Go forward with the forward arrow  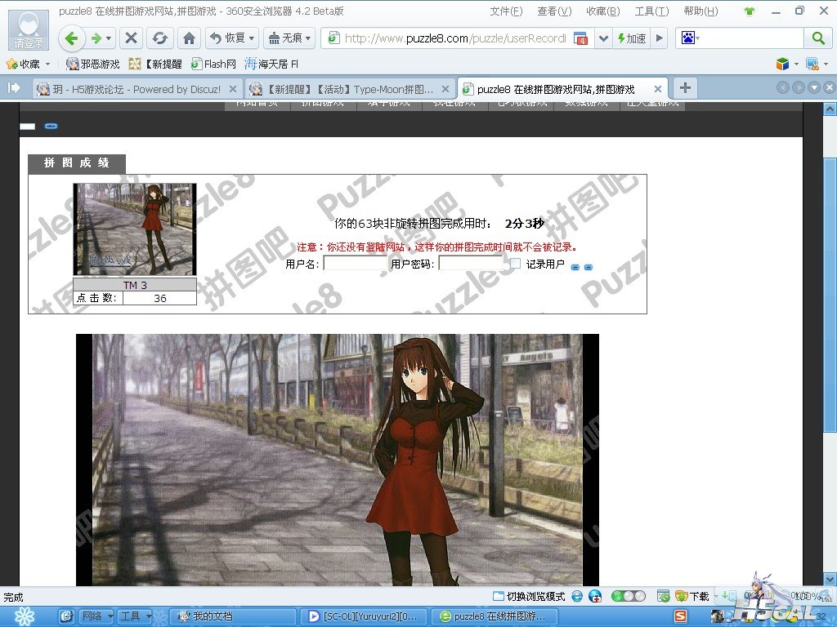click(96, 38)
